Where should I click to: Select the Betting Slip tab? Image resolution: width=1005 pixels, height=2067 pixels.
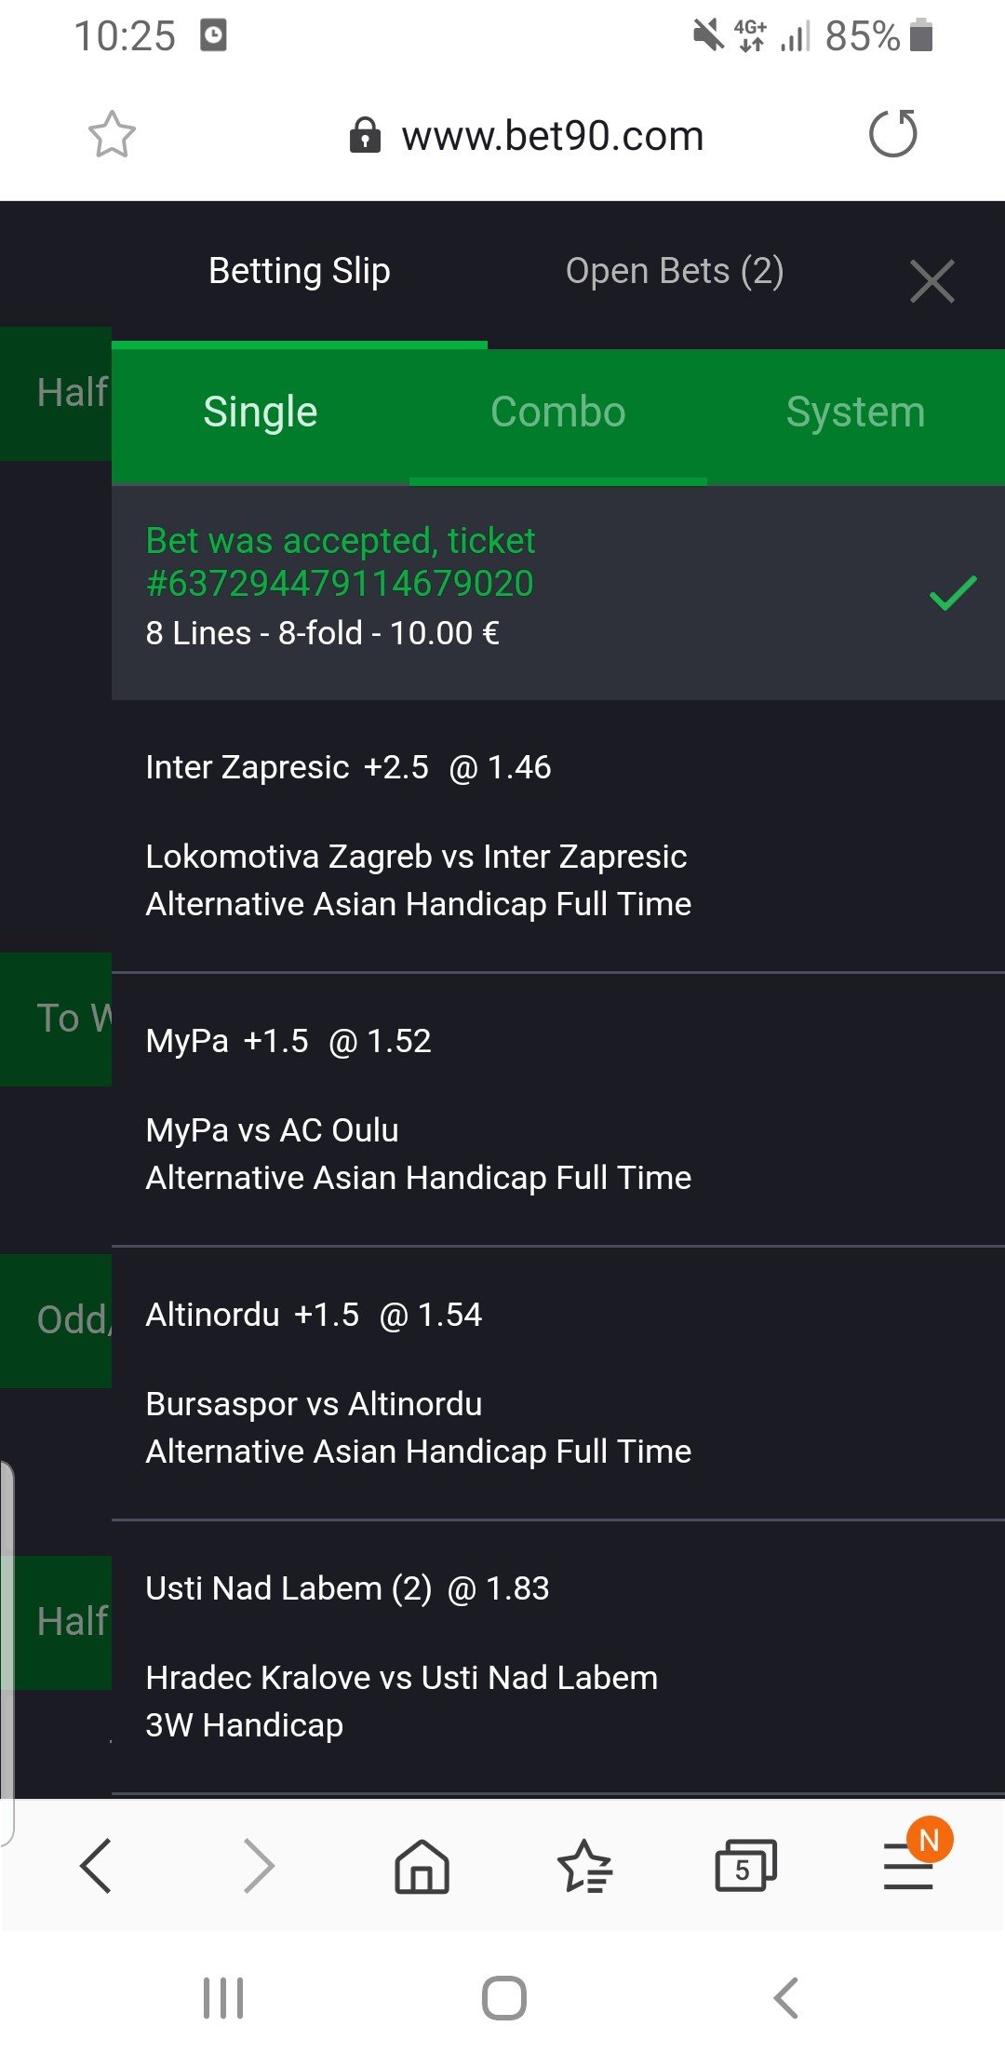pos(299,271)
